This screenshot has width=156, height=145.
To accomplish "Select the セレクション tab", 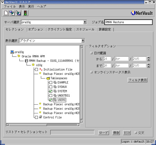I will tap(15, 29).
